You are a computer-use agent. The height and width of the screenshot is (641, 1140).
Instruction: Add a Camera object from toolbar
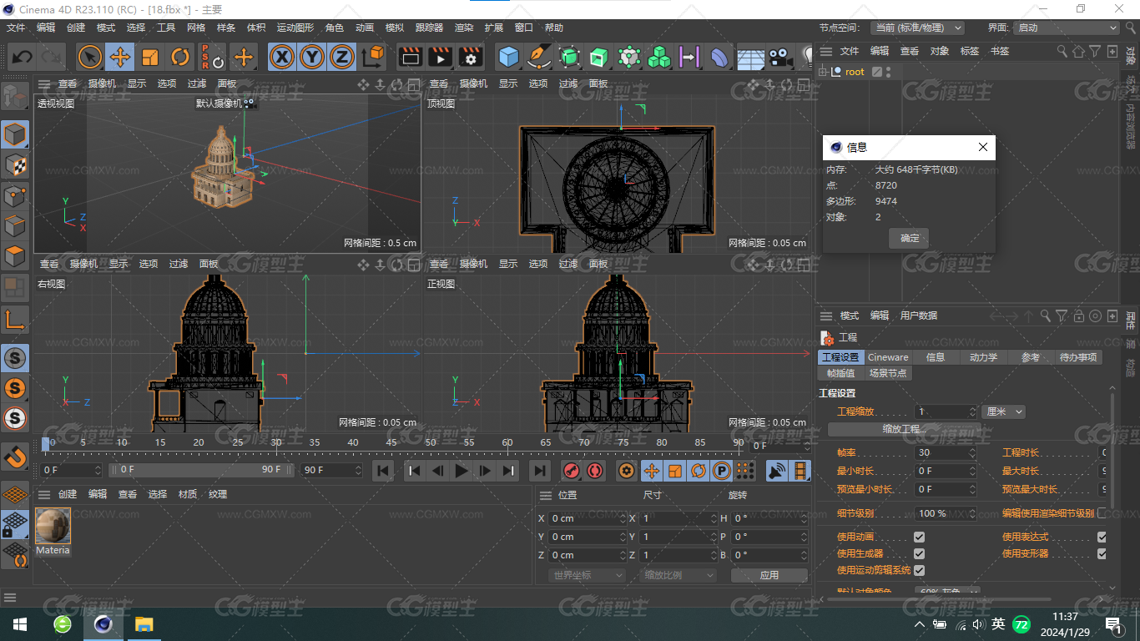click(780, 57)
